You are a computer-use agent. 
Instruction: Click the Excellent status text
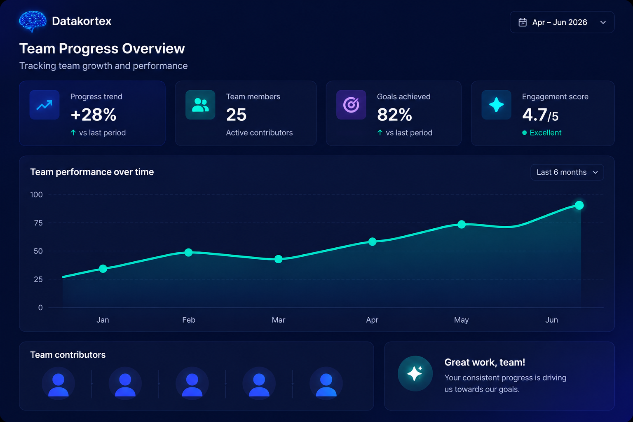(546, 133)
